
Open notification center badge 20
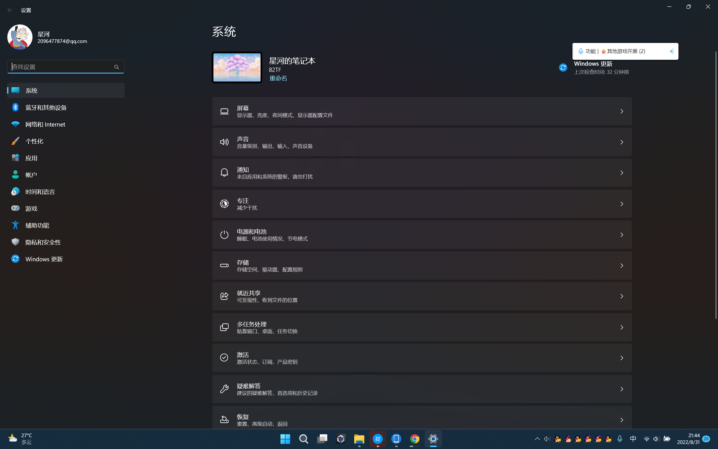click(706, 439)
